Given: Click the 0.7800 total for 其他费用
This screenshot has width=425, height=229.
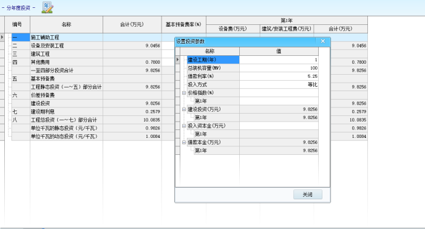Looking at the screenshot, I should (132, 62).
